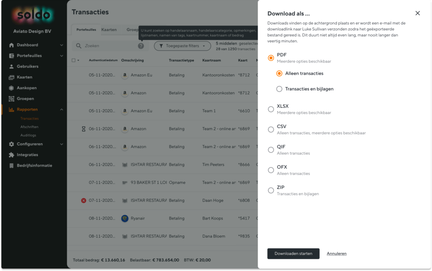Open Afschriften under Rapporten
The image size is (432, 271).
pyautogui.click(x=29, y=127)
